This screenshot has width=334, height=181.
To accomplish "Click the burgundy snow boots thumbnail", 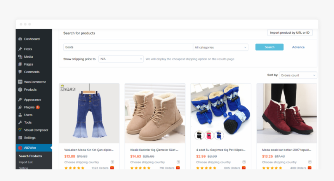I will pos(287,113).
